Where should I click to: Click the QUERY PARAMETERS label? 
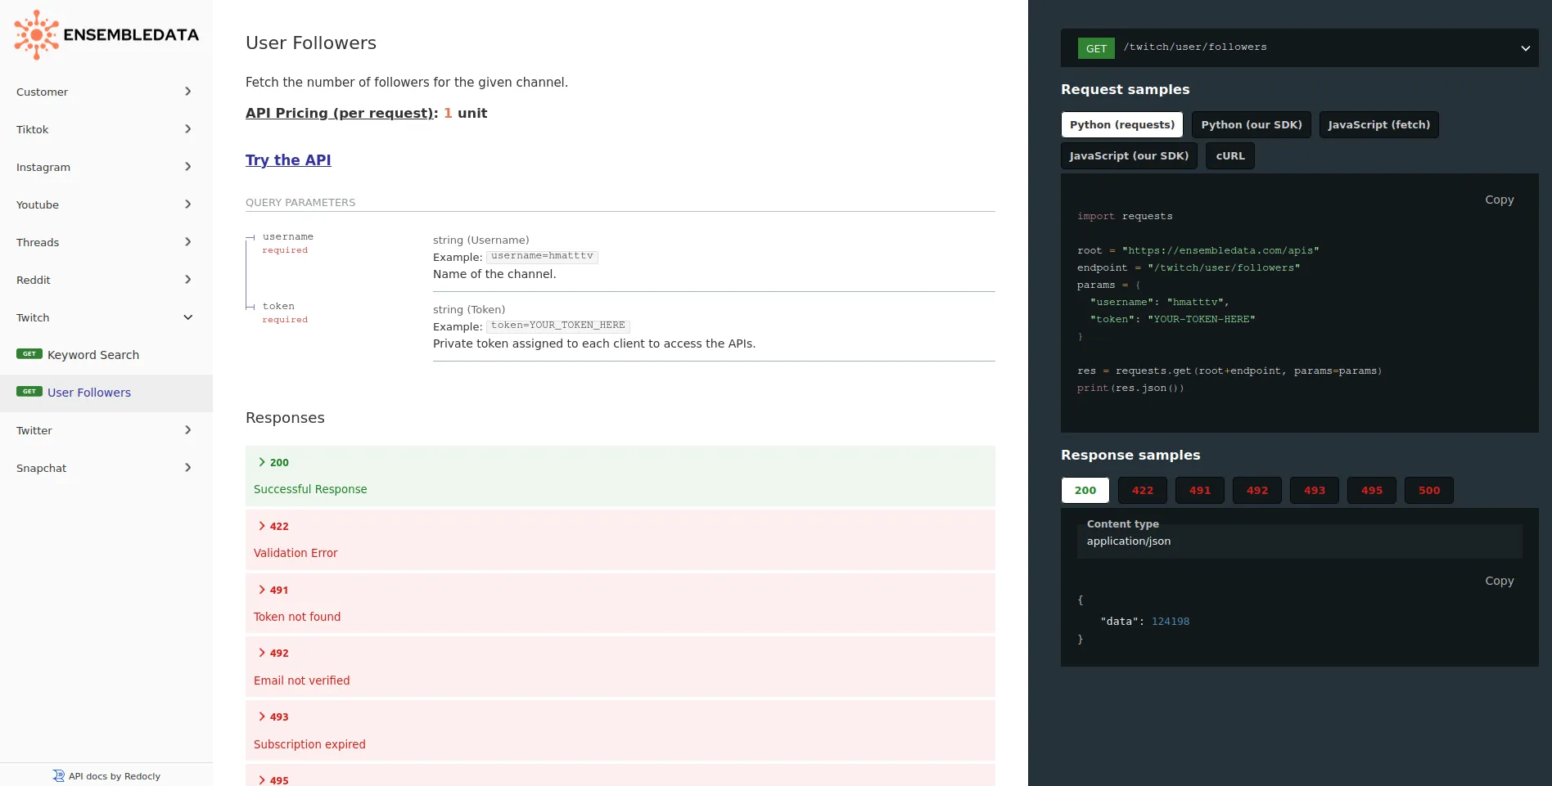pyautogui.click(x=300, y=202)
